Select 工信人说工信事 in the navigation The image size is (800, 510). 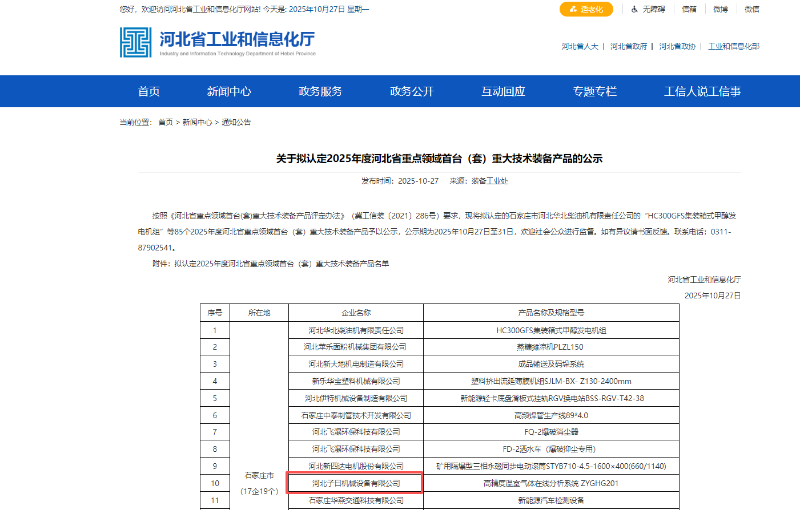coord(703,91)
